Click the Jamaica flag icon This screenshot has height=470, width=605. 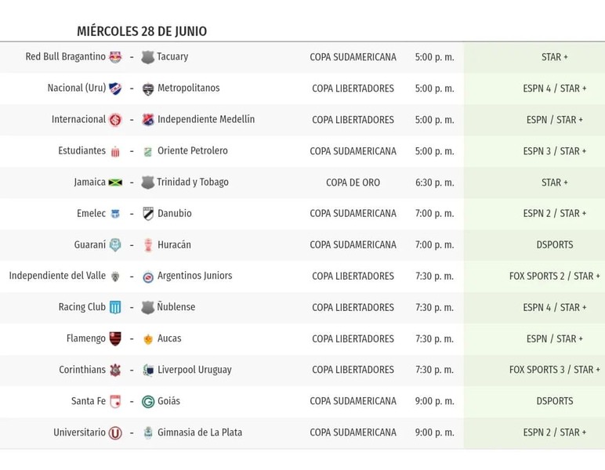[x=115, y=183]
